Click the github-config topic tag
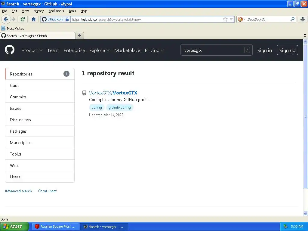308x231 pixels. [120, 107]
